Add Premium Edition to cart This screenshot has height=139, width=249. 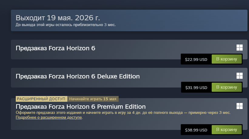click(226, 129)
